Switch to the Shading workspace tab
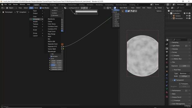 point(82,5)
